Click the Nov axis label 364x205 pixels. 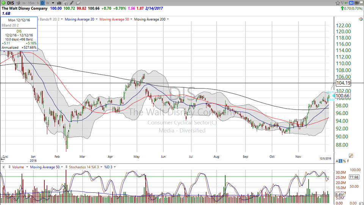tap(298, 157)
